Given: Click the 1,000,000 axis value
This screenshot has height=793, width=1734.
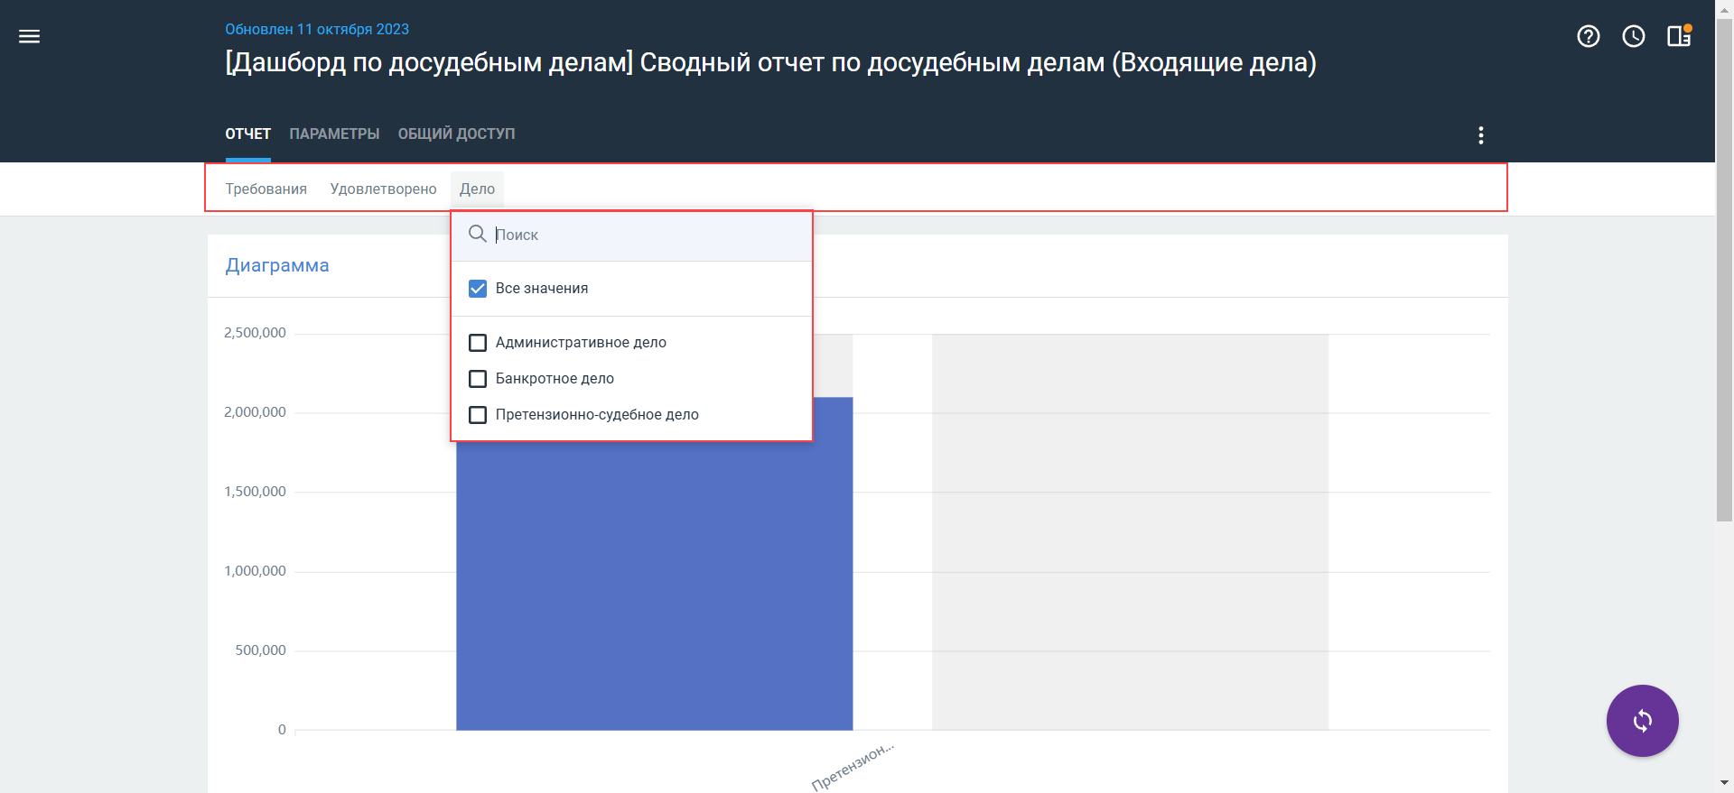Looking at the screenshot, I should (255, 571).
